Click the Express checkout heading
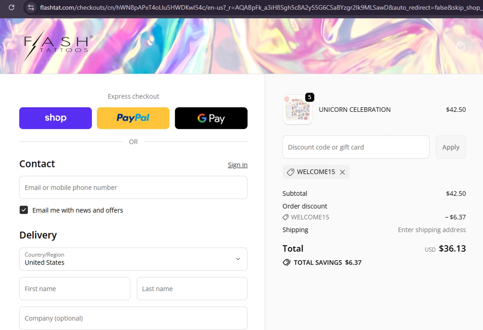Image resolution: width=483 pixels, height=330 pixels. tap(133, 97)
